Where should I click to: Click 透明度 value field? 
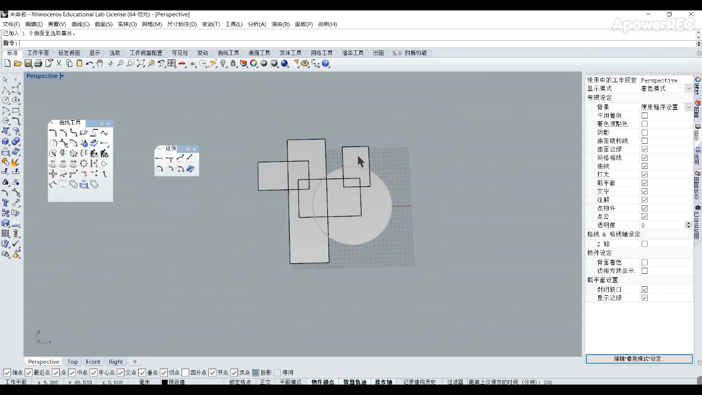662,225
